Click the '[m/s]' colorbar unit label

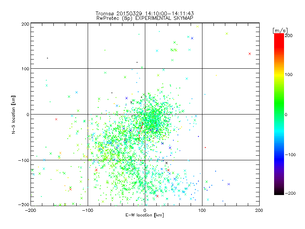click(x=280, y=31)
